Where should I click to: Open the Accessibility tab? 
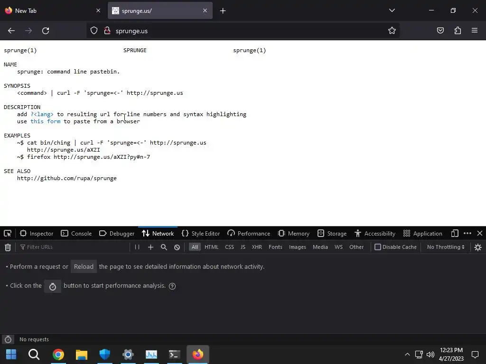click(375, 234)
